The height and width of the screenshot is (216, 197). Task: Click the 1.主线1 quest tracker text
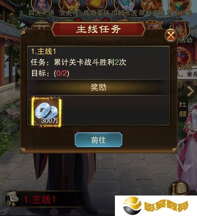point(40,199)
